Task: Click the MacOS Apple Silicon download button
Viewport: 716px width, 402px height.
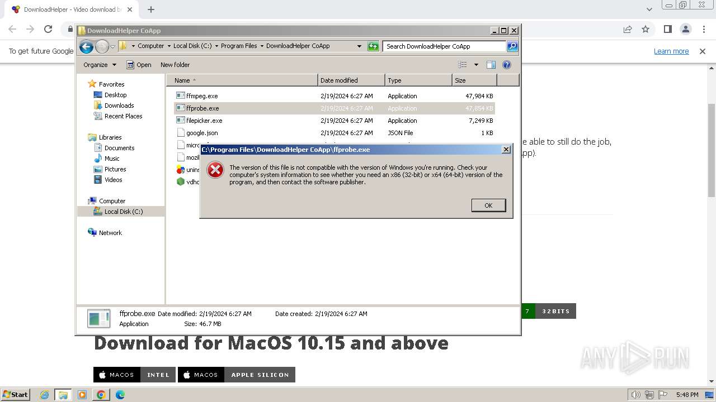Action: tap(237, 375)
